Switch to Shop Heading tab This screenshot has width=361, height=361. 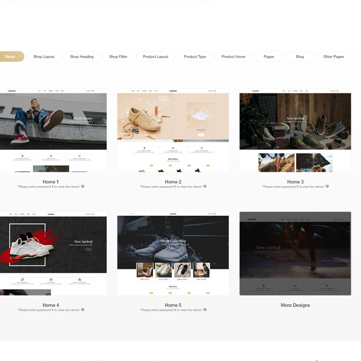[82, 56]
